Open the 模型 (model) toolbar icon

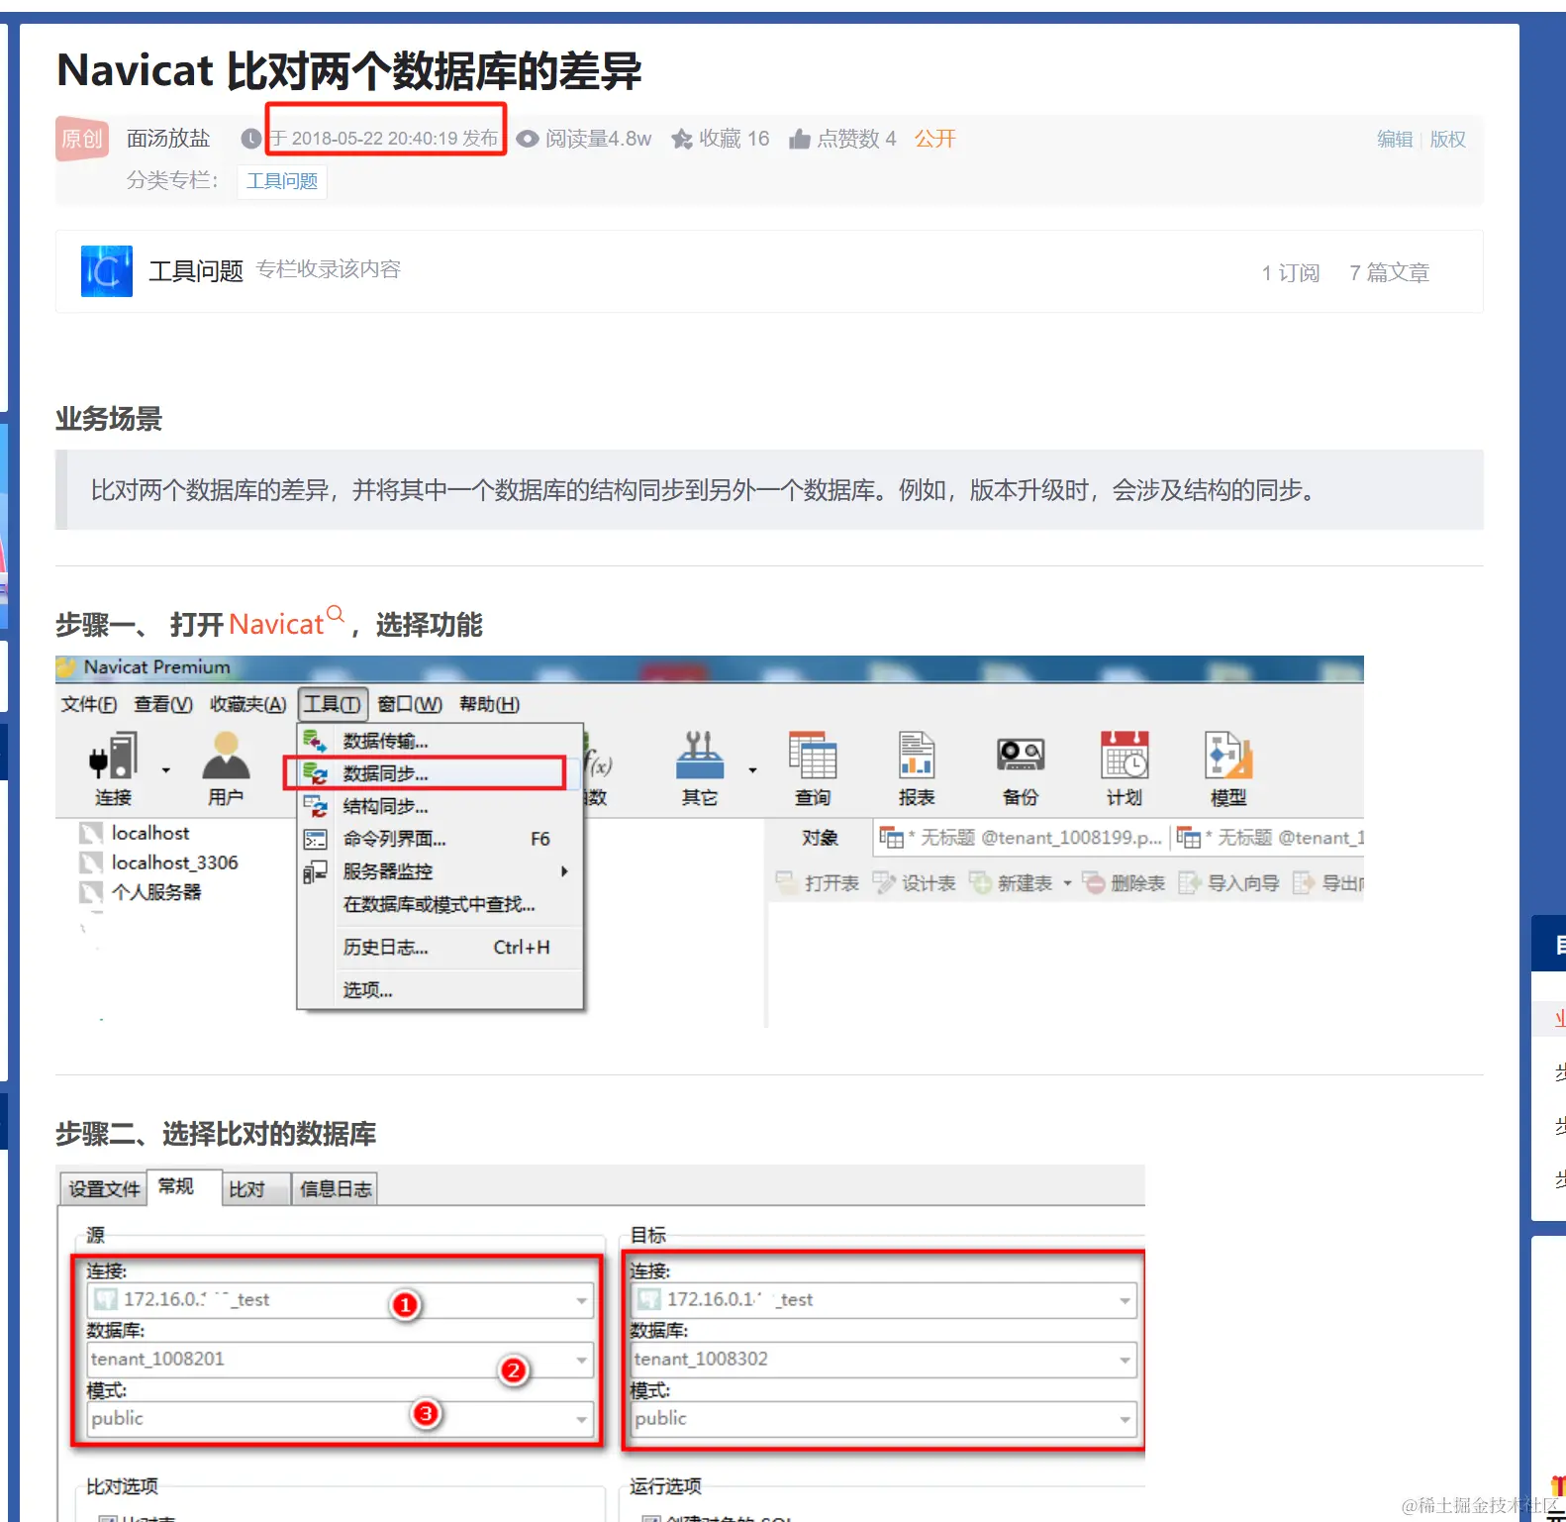1227,757
